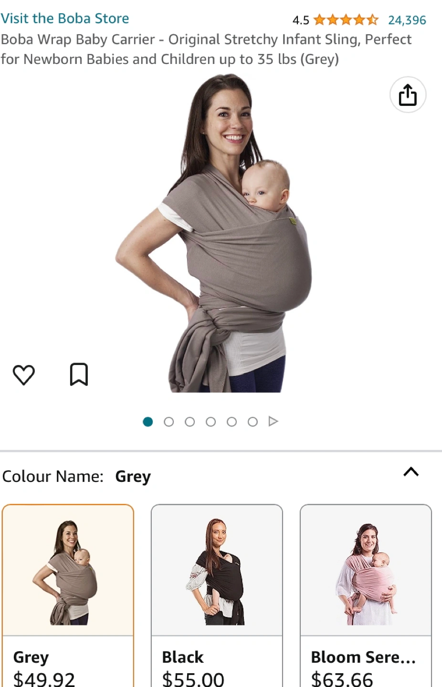This screenshot has height=687, width=442.
Task: Jump to sixth image carousel dot
Action: point(253,422)
